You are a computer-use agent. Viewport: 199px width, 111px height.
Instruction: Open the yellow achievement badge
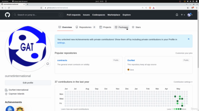click(20, 109)
